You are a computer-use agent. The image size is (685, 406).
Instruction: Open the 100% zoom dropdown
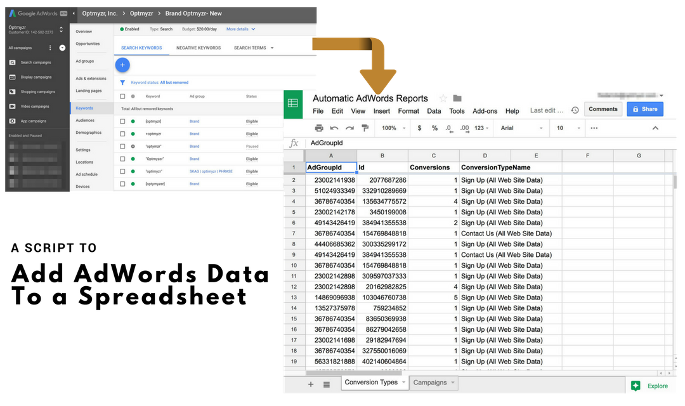pyautogui.click(x=393, y=128)
